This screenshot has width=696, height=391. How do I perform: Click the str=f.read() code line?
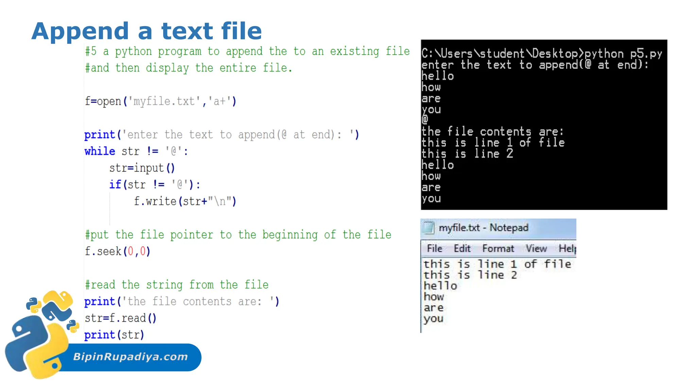121,318
